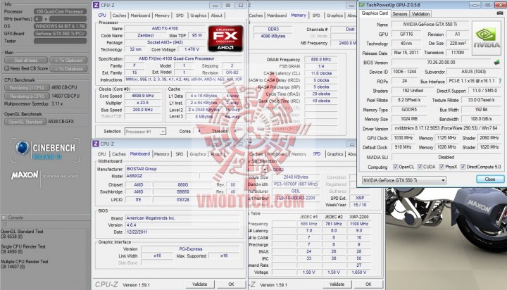This screenshot has width=507, height=290.
Task: Click the Z icon of the processor CPU-Z window
Action: 96,5
